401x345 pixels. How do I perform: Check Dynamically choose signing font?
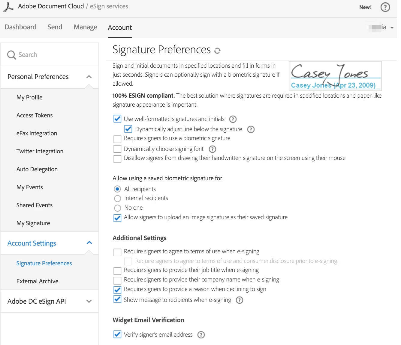(x=117, y=149)
